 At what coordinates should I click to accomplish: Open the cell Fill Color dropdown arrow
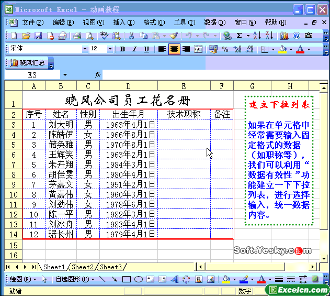(291, 50)
